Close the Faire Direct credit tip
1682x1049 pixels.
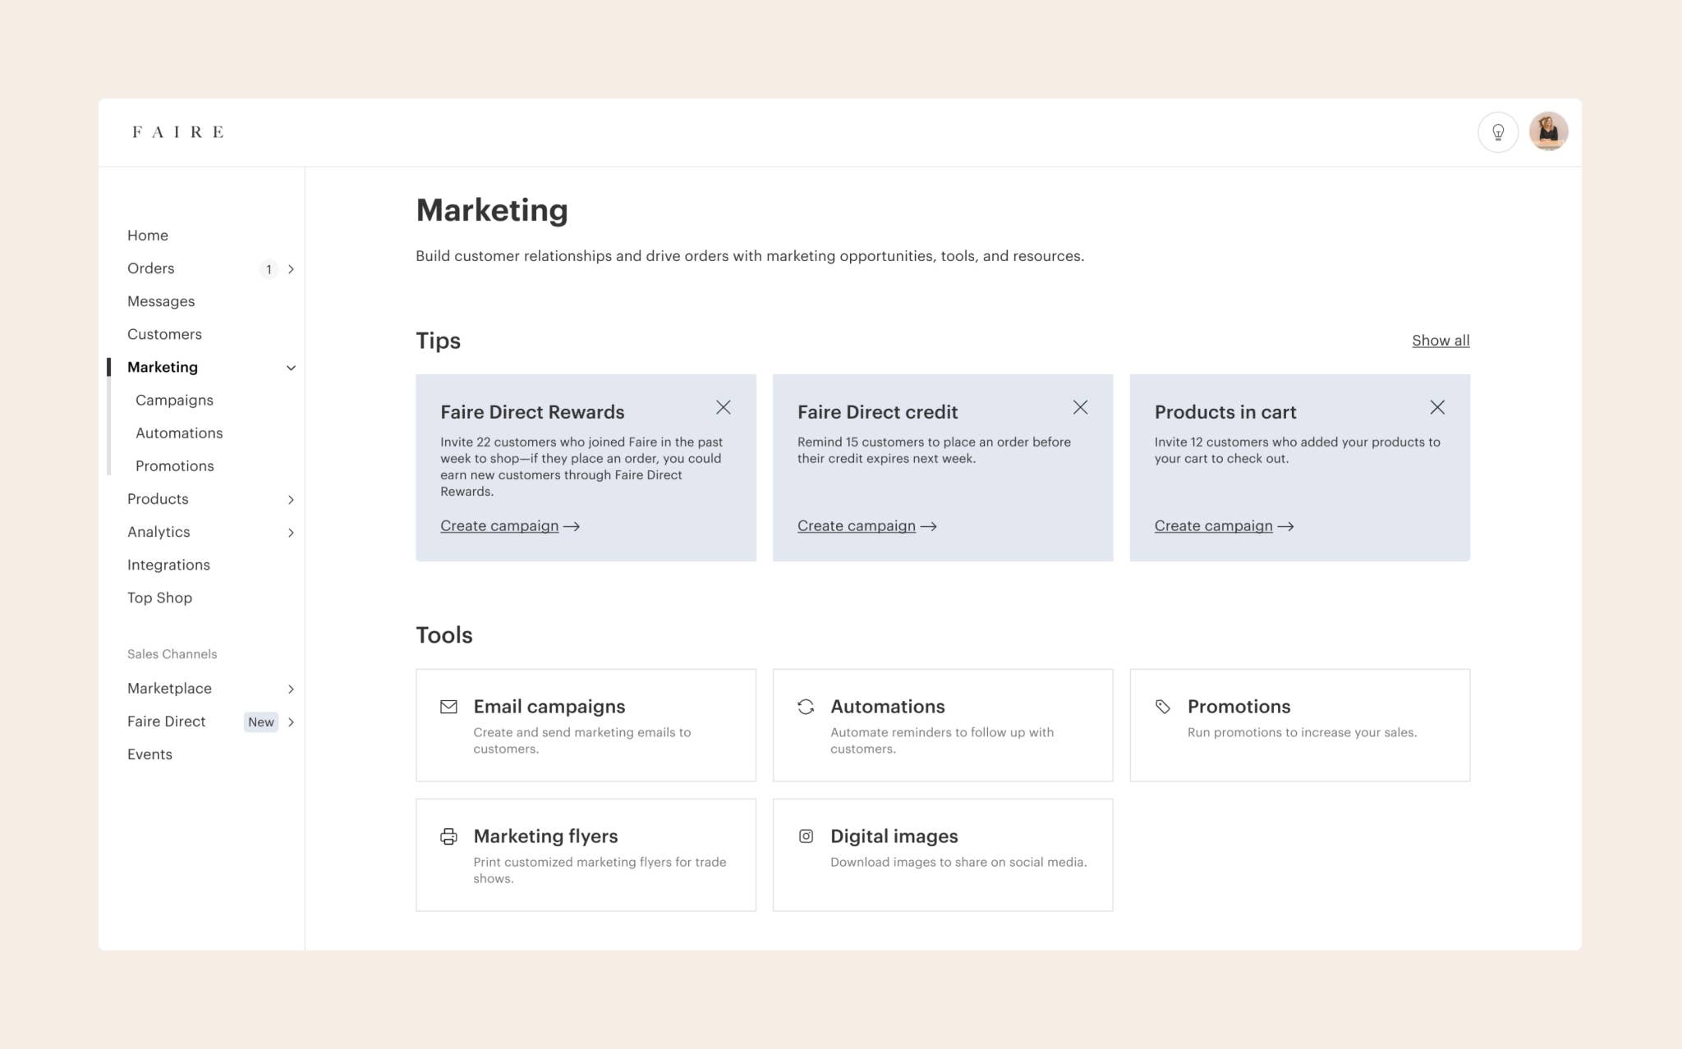(1080, 407)
